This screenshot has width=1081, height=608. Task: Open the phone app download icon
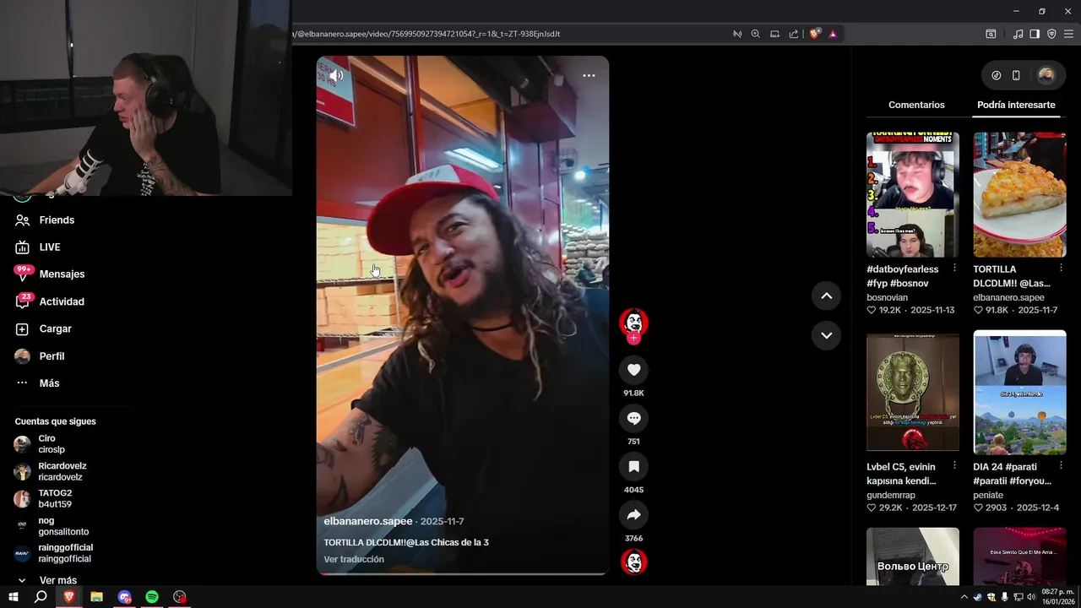[x=1016, y=75]
